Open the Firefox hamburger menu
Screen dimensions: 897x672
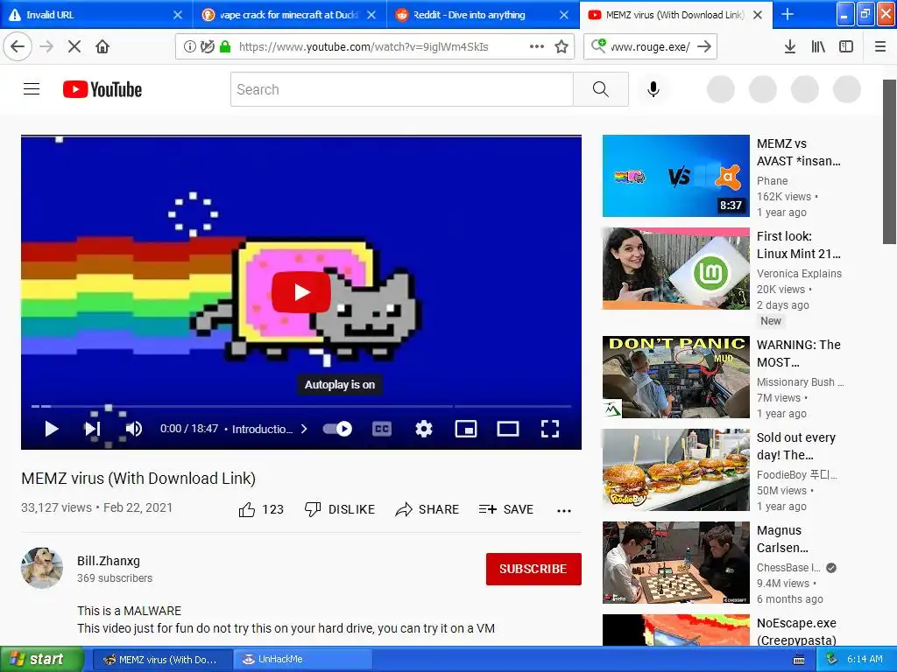879,47
